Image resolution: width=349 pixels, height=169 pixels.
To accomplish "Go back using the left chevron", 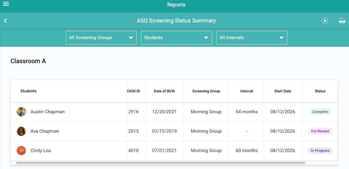I will (x=6, y=21).
